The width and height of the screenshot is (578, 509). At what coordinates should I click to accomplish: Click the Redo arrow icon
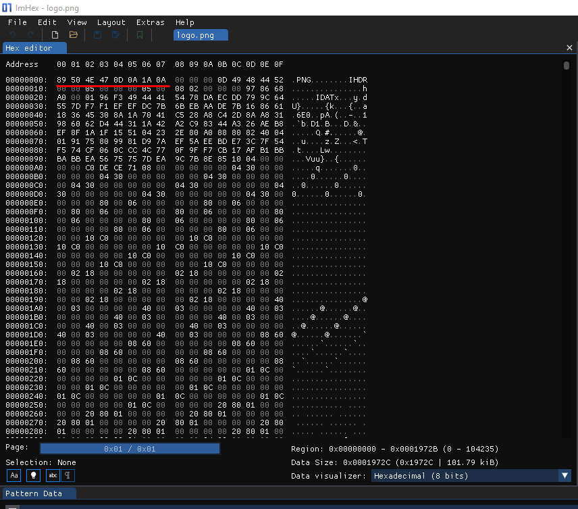tap(31, 34)
